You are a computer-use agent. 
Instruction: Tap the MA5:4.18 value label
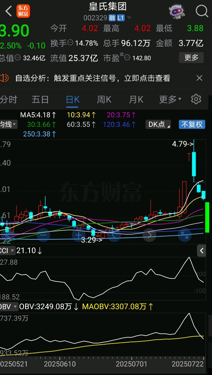click(38, 115)
